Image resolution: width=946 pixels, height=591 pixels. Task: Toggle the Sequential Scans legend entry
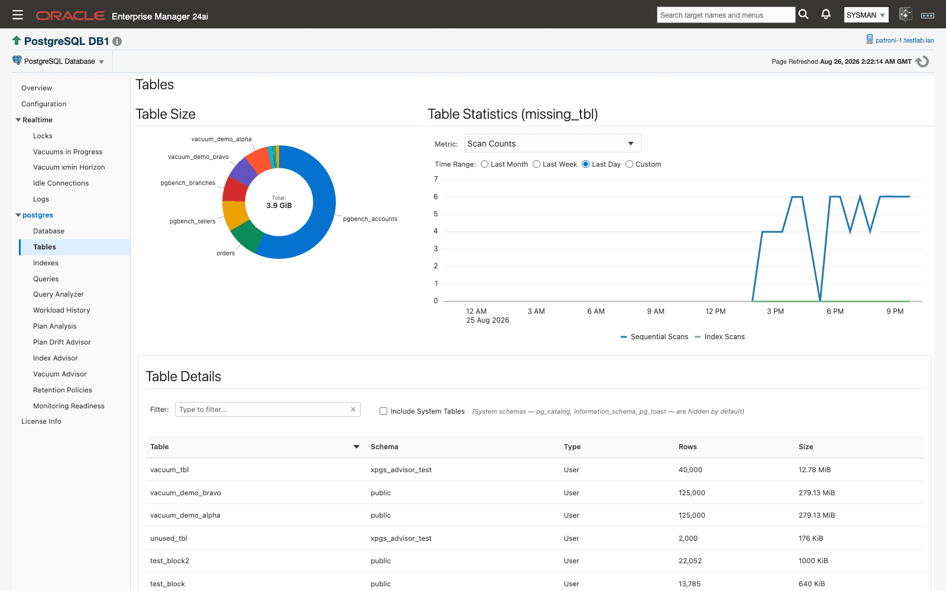coord(655,337)
